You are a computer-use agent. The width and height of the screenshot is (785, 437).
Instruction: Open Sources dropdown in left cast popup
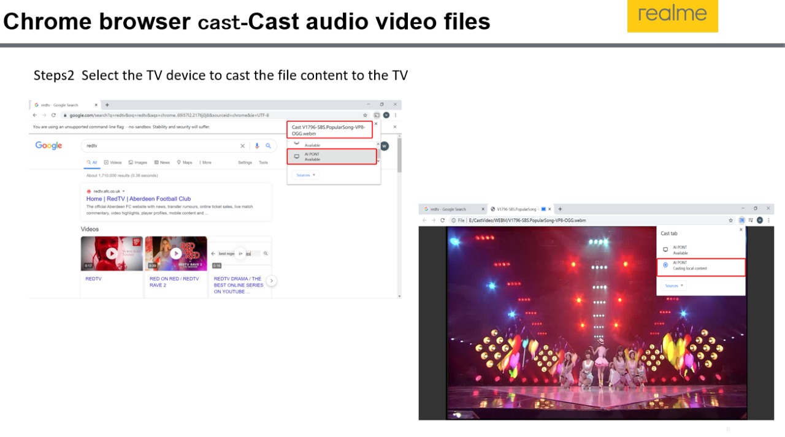(305, 175)
